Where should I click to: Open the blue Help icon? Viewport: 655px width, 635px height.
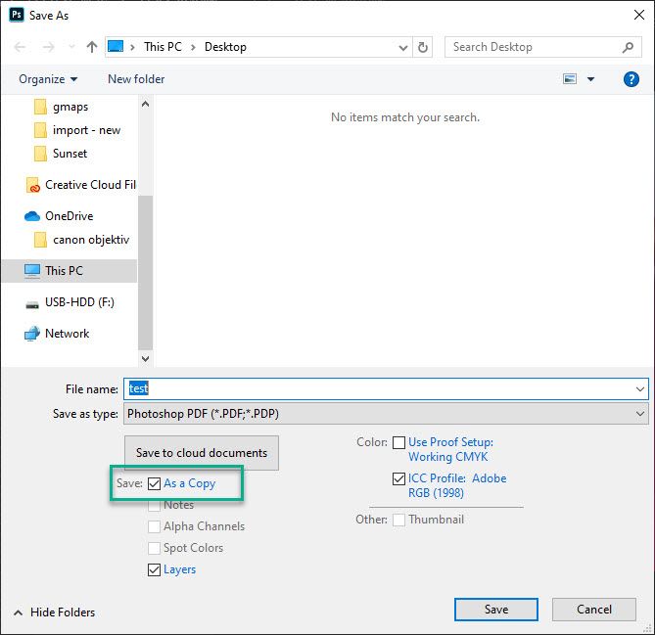[x=632, y=79]
